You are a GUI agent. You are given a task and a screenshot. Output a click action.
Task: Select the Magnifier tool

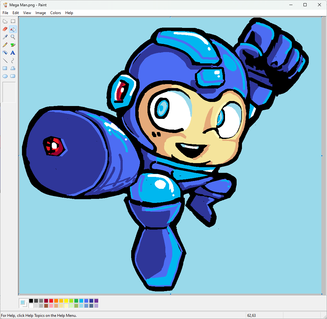(13, 37)
